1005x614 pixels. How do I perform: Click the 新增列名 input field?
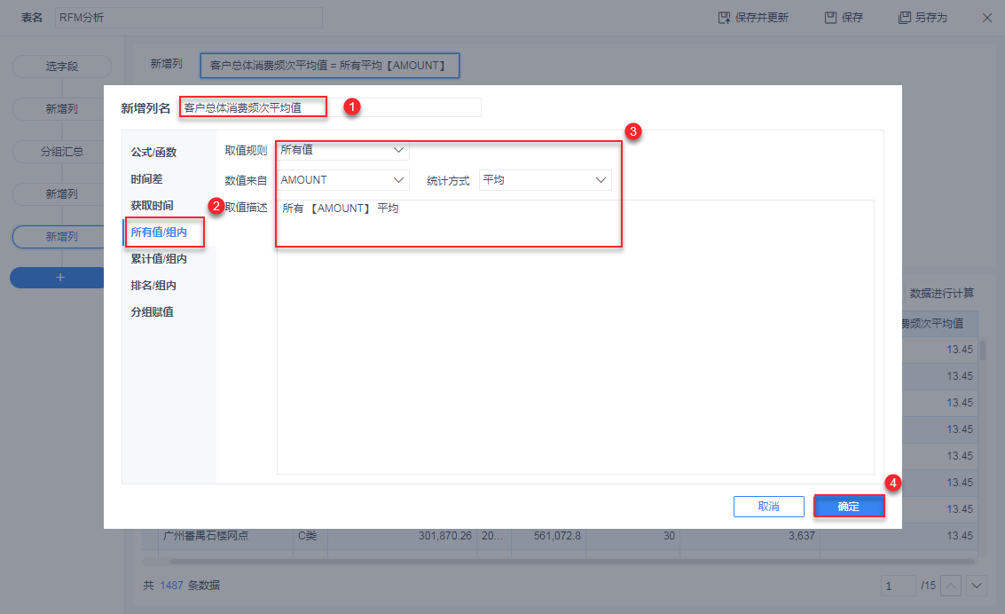coord(331,107)
